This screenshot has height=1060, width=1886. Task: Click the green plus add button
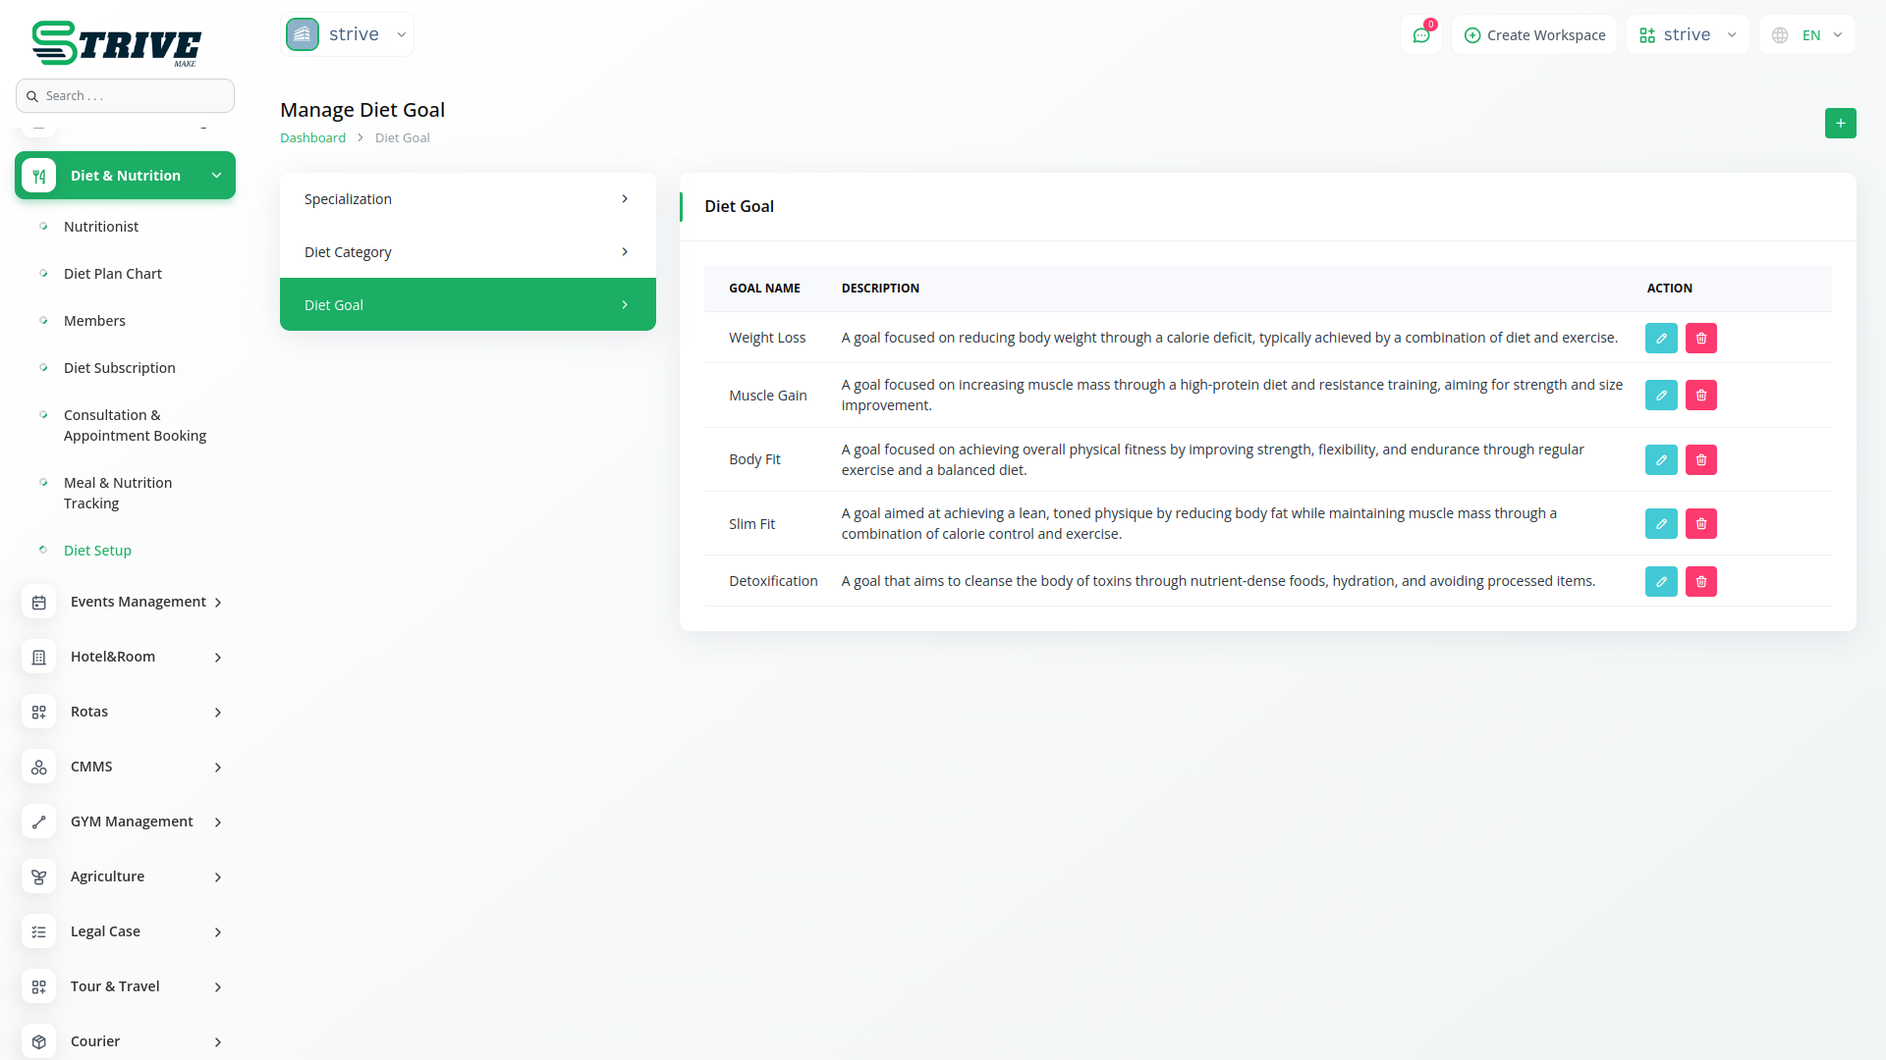pos(1840,124)
